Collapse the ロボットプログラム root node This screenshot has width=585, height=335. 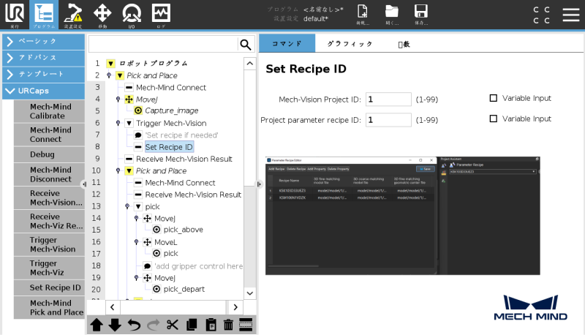(x=111, y=64)
